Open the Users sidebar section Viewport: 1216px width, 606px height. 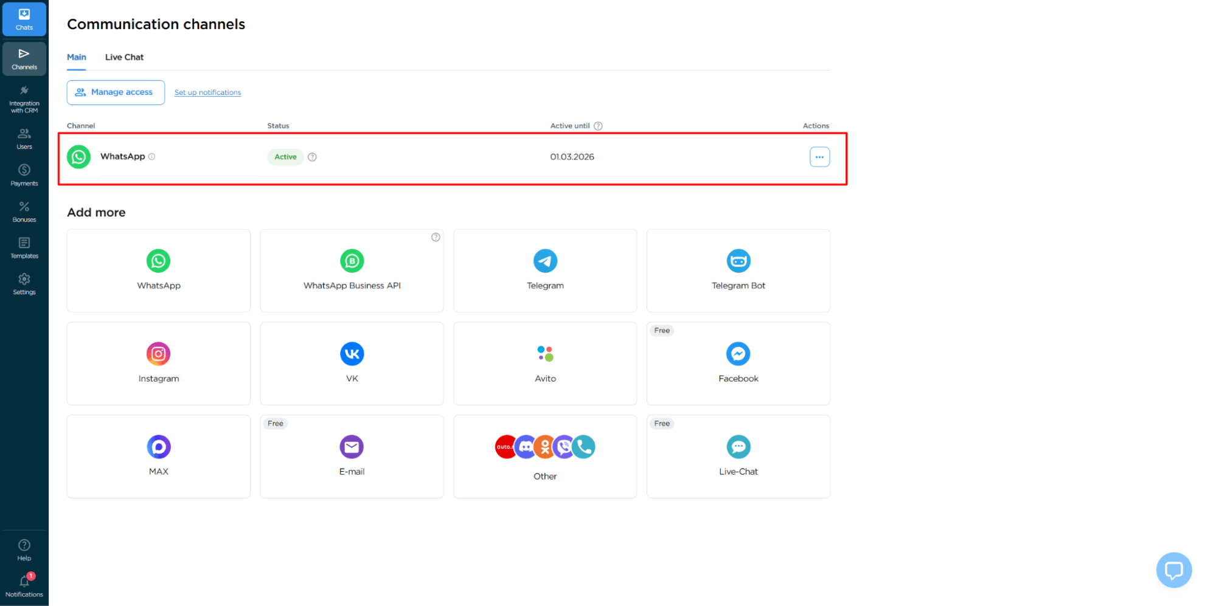[24, 139]
